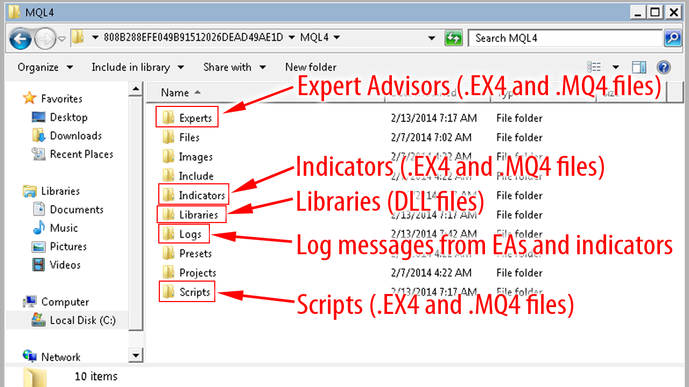Image resolution: width=689 pixels, height=387 pixels.
Task: Open the Organize menu
Action: [45, 67]
